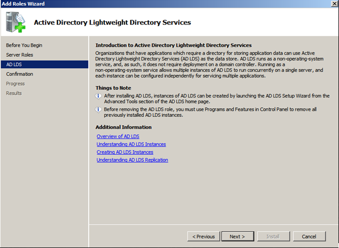Click the Introduction to Active Directory heading
Viewport: 339px width, 248px height.
174,45
